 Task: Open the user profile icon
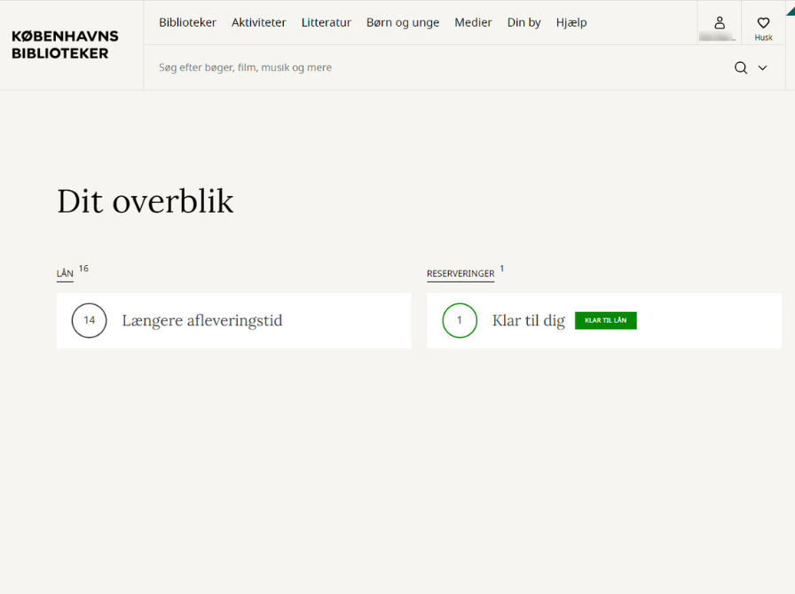click(x=719, y=23)
